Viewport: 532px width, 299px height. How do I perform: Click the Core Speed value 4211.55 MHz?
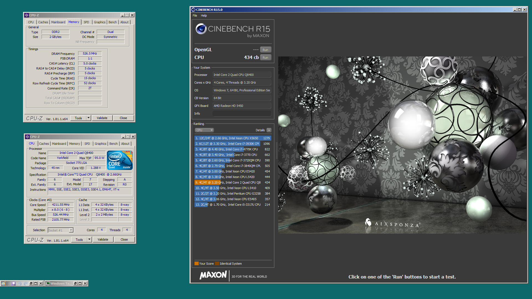[61, 205]
